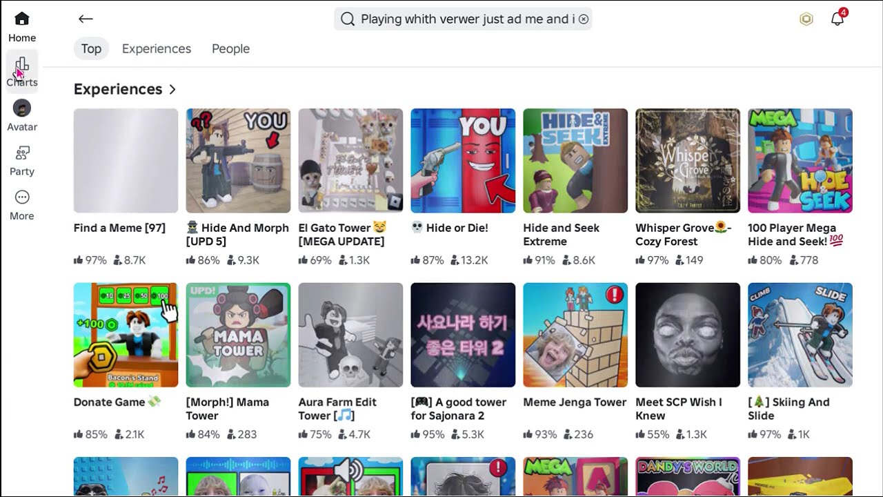
Task: Click the Hide and Seek Extreme title
Action: tap(562, 235)
